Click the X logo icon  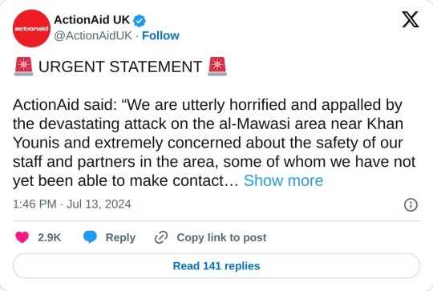(411, 19)
